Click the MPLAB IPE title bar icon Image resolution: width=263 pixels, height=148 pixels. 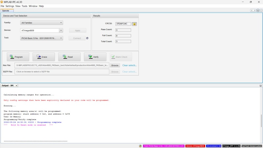(2, 2)
